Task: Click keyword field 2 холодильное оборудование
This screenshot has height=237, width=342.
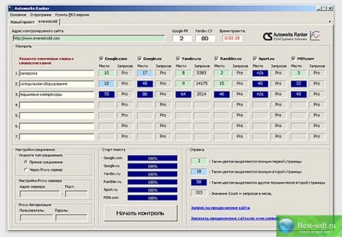Action: click(56, 84)
